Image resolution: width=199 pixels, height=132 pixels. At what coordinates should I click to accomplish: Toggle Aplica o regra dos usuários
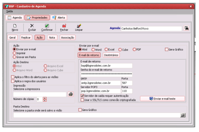(13, 81)
